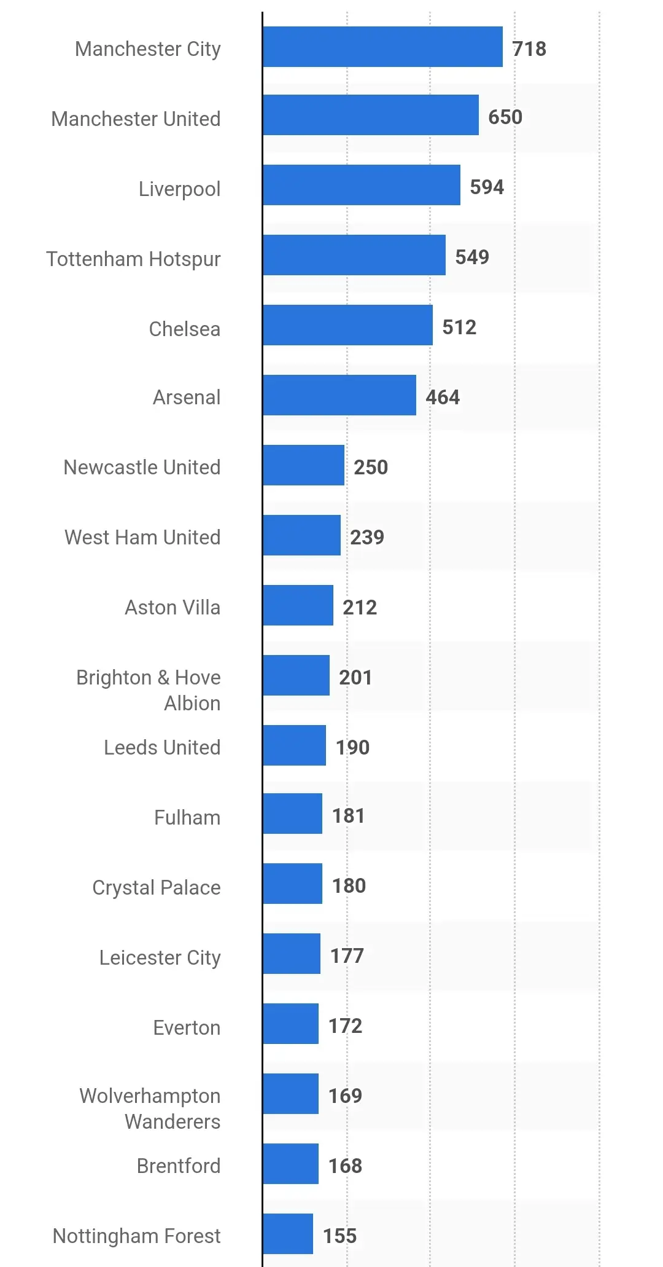Click the Aston Villa team label
This screenshot has width=663, height=1267.
173,607
